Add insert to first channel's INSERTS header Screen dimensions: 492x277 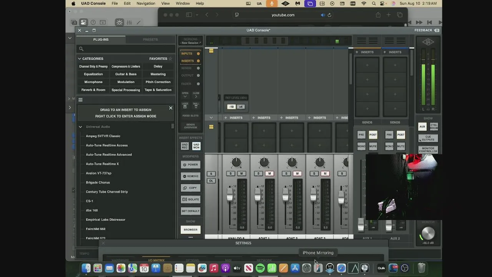tap(226, 118)
